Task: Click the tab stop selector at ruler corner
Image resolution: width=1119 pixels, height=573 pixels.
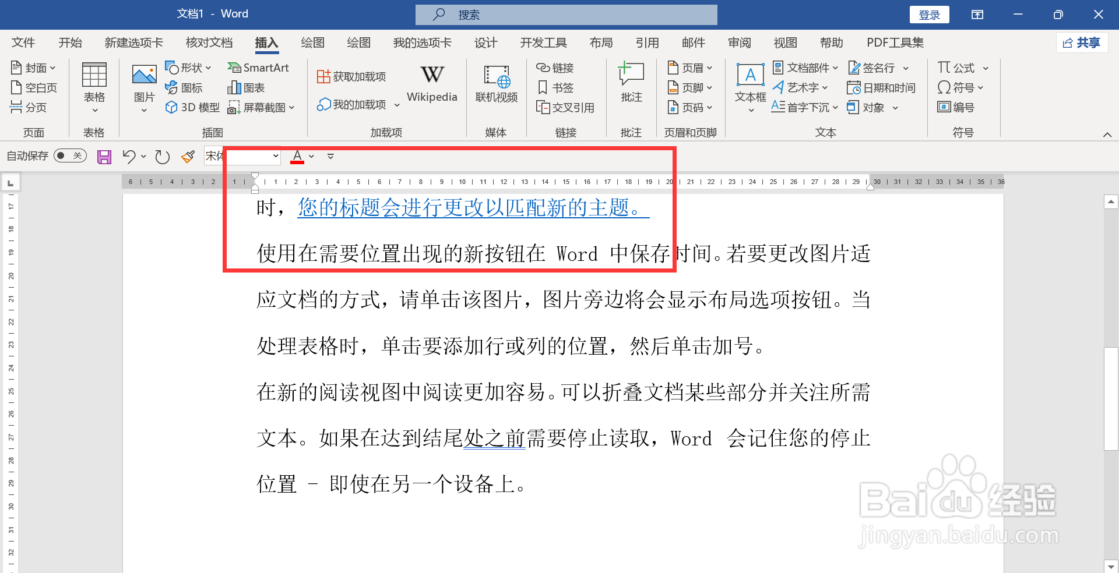Action: point(10,182)
